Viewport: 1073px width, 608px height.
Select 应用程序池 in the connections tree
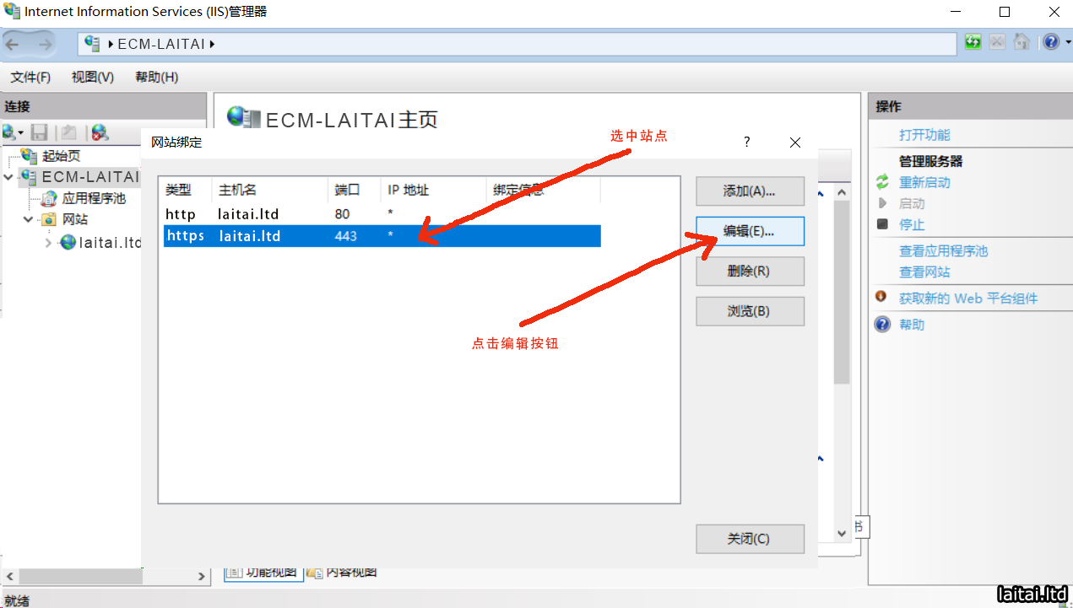point(93,198)
